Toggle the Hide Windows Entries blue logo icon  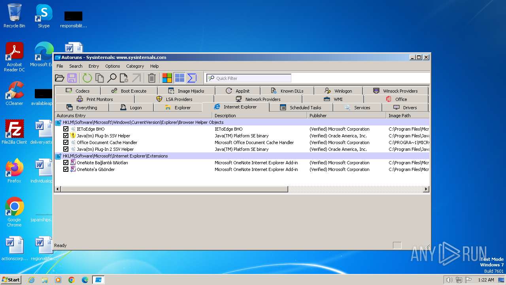[x=179, y=78]
